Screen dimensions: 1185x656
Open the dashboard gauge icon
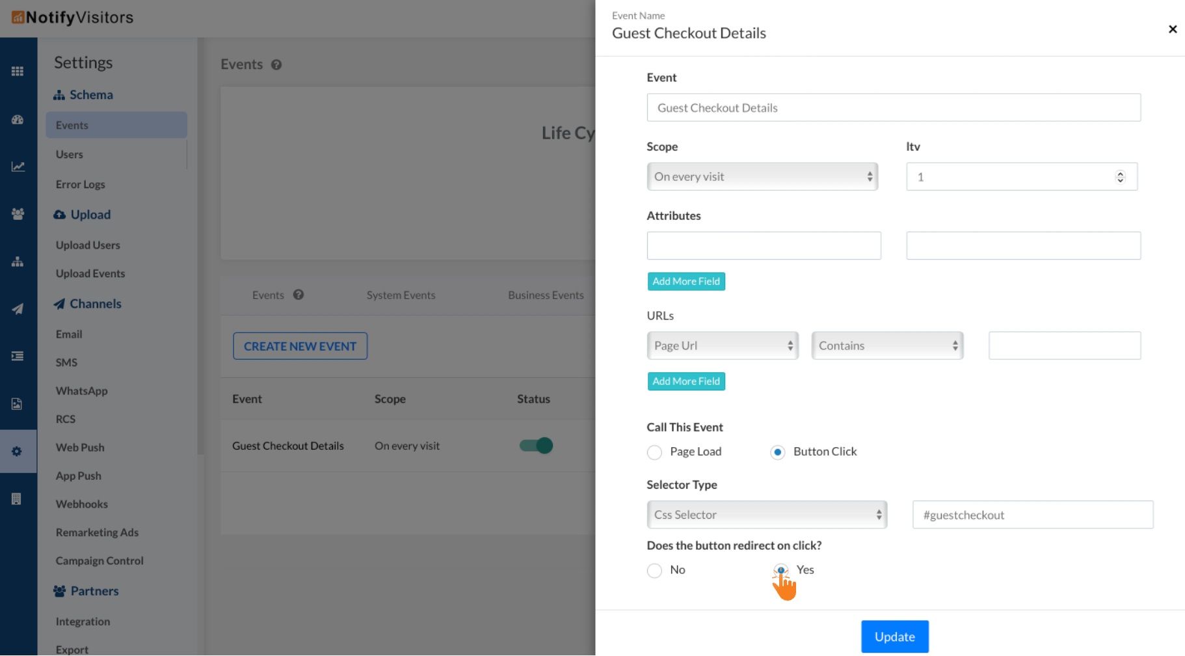(18, 120)
